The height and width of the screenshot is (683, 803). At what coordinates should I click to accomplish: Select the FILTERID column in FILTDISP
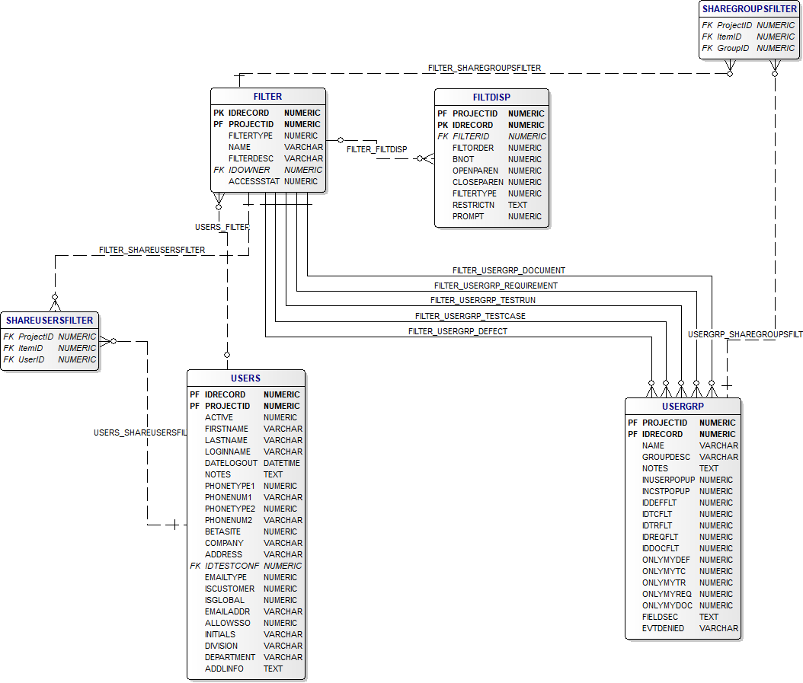[473, 136]
